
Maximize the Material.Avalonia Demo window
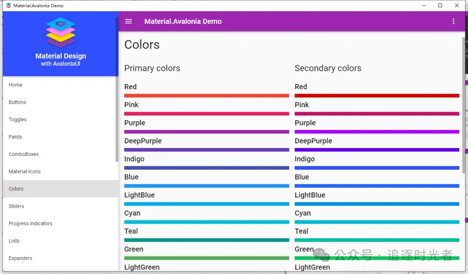[440, 5]
